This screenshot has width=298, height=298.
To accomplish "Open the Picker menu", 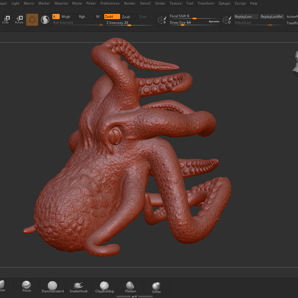I will click(91, 3).
